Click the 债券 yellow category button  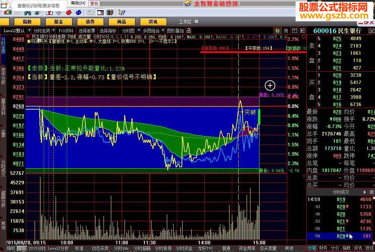(90, 22)
